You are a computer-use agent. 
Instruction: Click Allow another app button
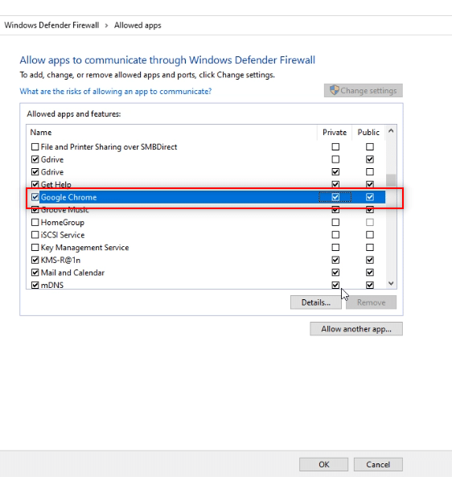[356, 329]
